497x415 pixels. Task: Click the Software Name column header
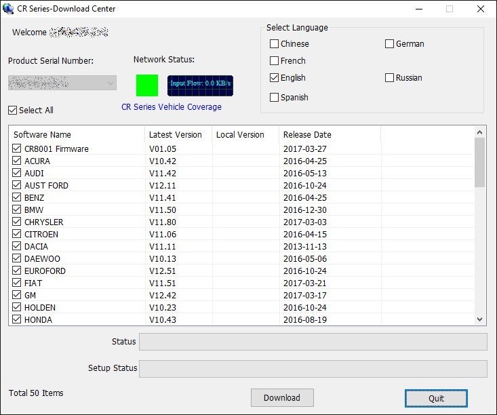point(77,134)
